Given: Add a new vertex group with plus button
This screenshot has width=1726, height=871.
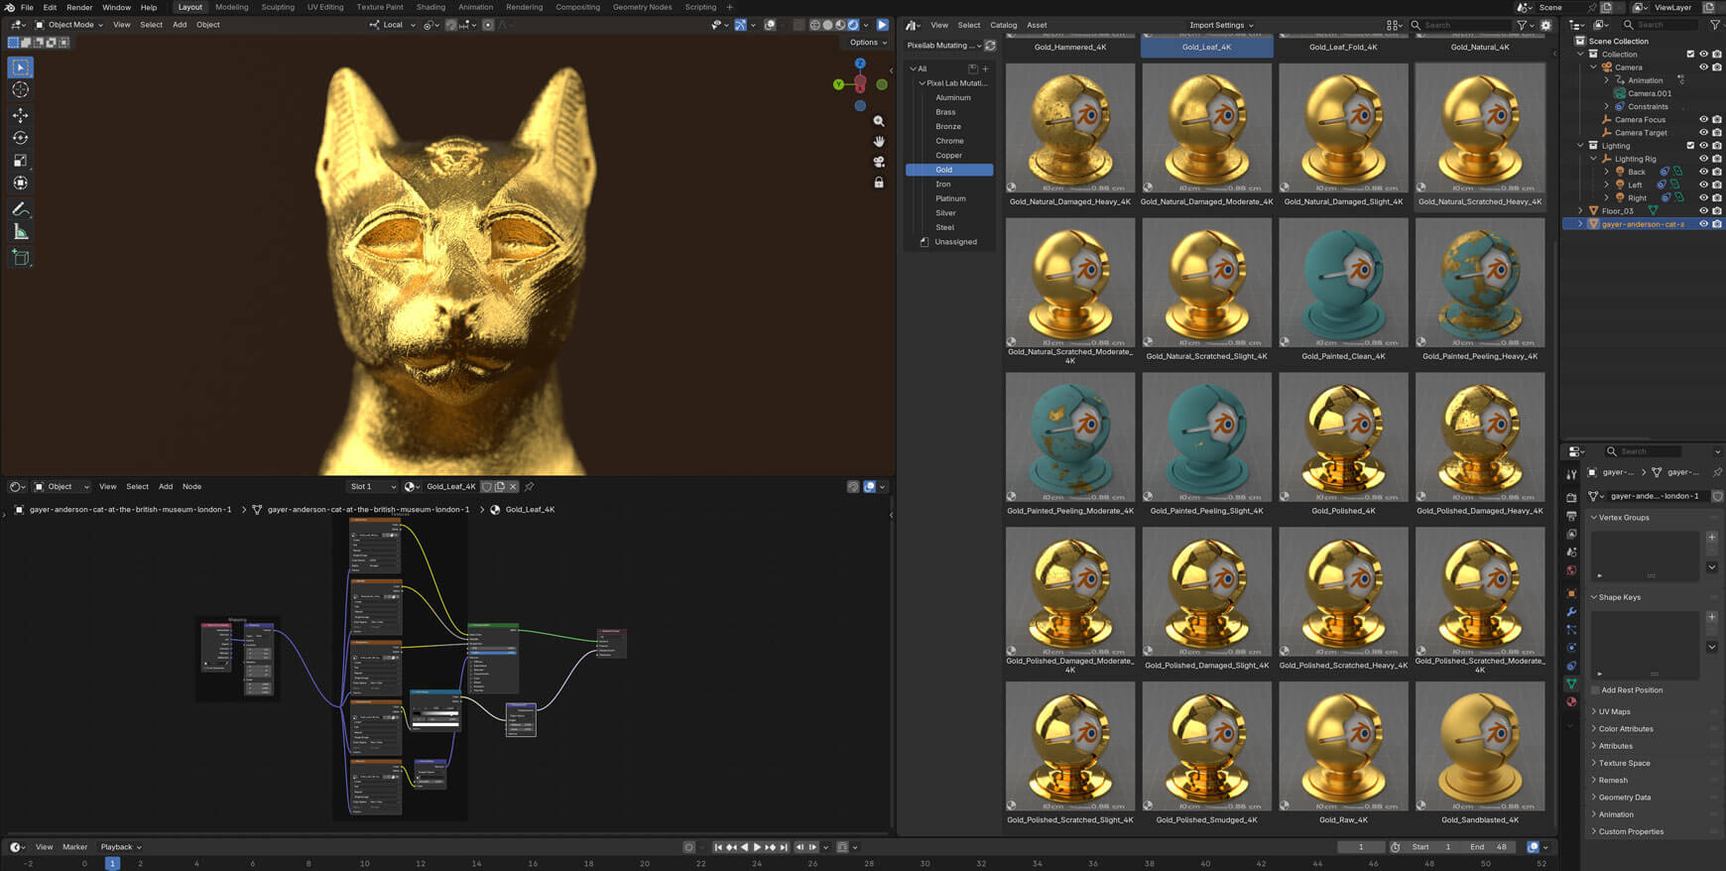Looking at the screenshot, I should (1712, 538).
